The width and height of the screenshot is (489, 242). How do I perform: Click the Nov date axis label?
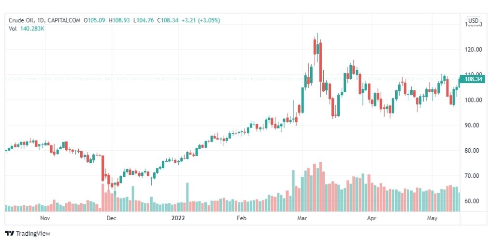pyautogui.click(x=45, y=218)
